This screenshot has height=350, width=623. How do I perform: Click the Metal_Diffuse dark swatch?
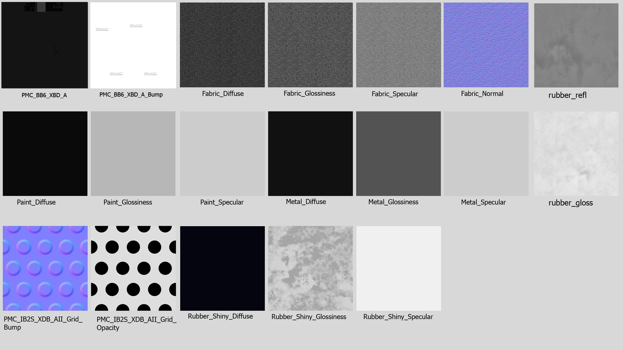click(310, 153)
